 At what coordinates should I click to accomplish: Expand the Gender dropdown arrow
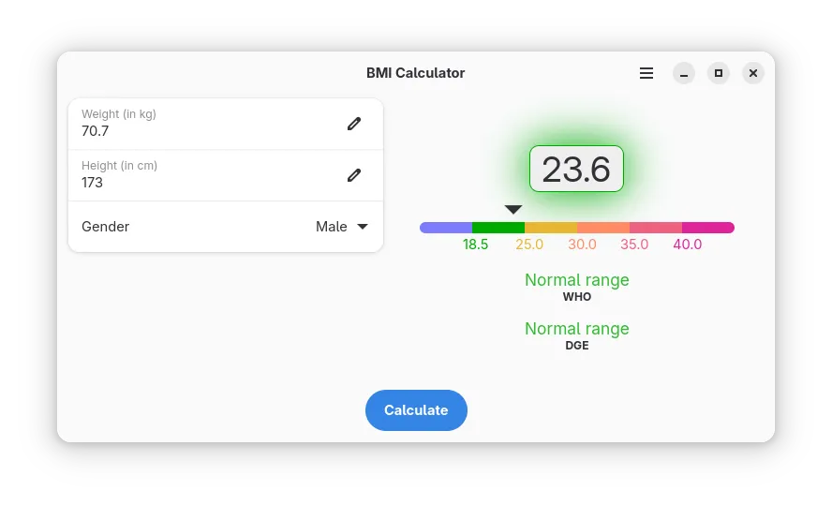tap(364, 227)
